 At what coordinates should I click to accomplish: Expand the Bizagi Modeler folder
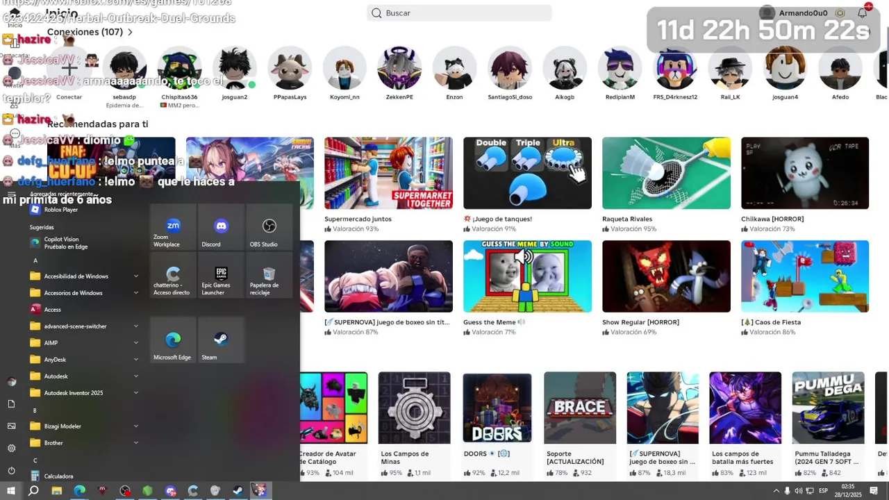tap(83, 426)
